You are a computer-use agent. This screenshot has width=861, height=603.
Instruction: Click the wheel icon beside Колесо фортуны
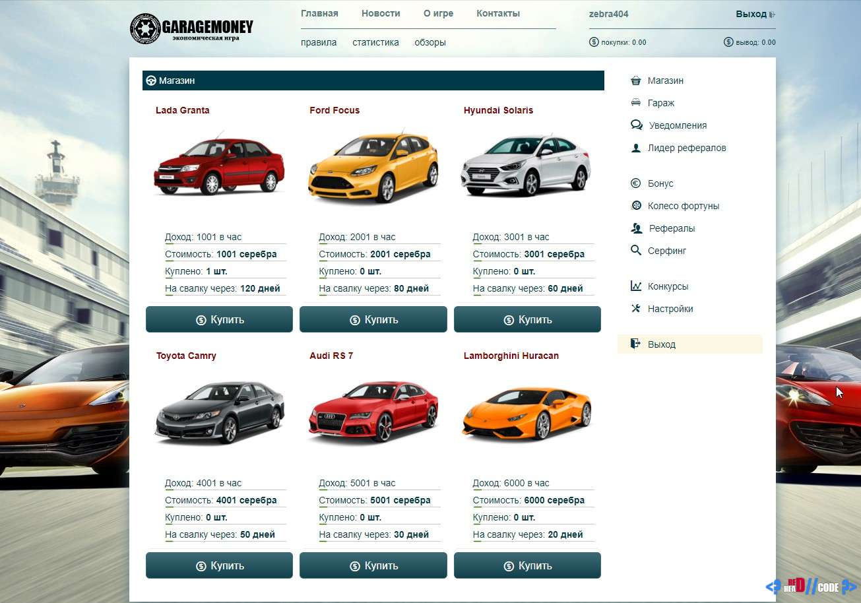click(x=635, y=206)
